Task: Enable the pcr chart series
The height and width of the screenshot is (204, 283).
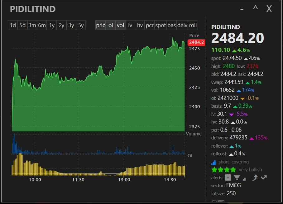Action: tap(150, 25)
